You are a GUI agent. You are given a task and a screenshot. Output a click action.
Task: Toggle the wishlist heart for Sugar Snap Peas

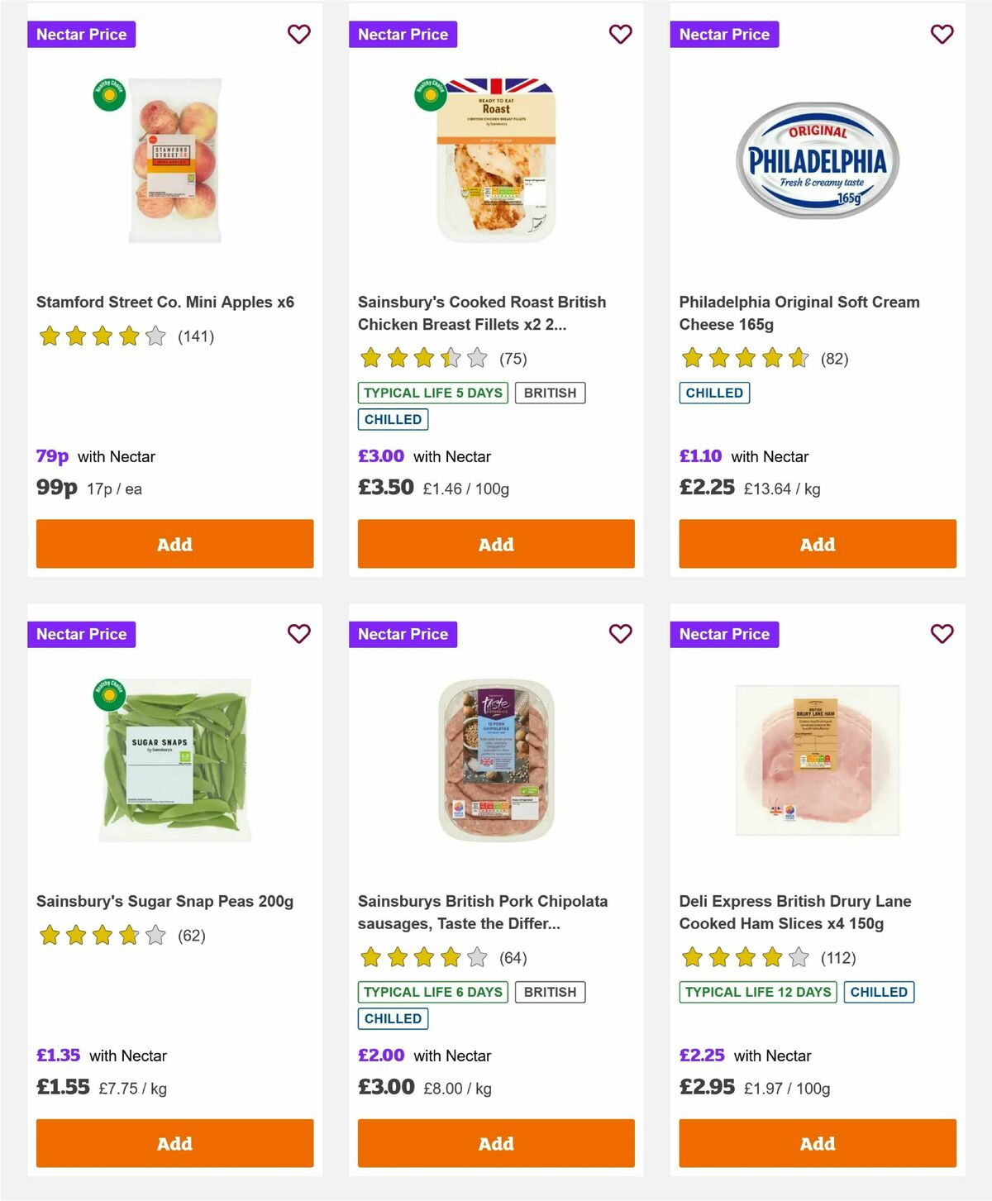[x=298, y=633]
